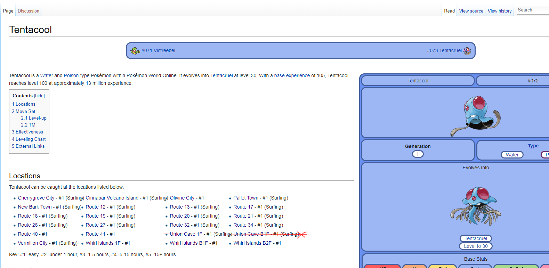Jump to 2.2 TM subsection
549x268 pixels.
pyautogui.click(x=28, y=125)
